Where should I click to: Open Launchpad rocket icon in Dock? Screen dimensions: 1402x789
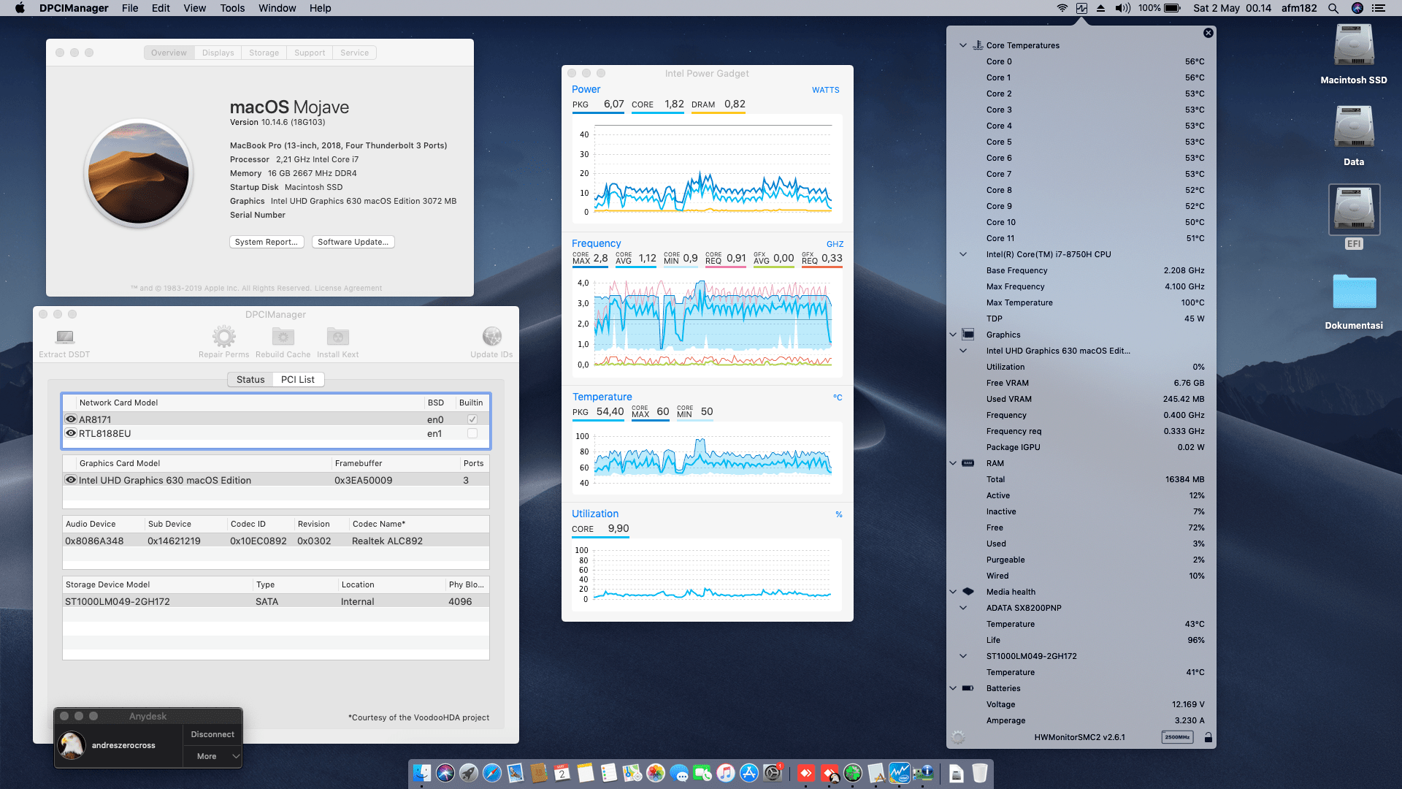pos(469,773)
